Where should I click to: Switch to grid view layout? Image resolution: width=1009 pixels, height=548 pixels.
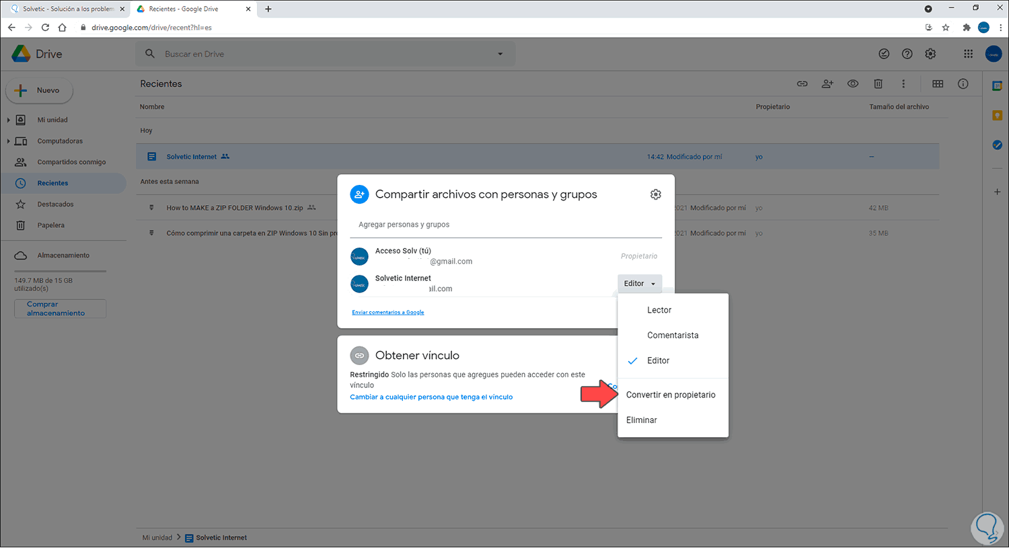[938, 84]
